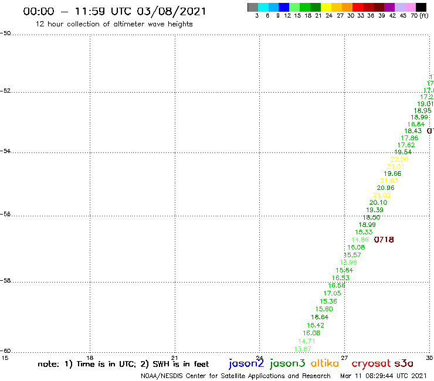Click the date title '00:00 – 11:59 UTC 03/08/2021'
This screenshot has height=381, width=434.
(x=114, y=12)
